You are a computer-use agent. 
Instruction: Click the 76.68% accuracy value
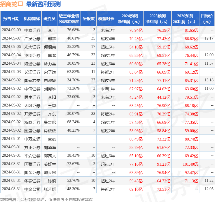click(73, 30)
